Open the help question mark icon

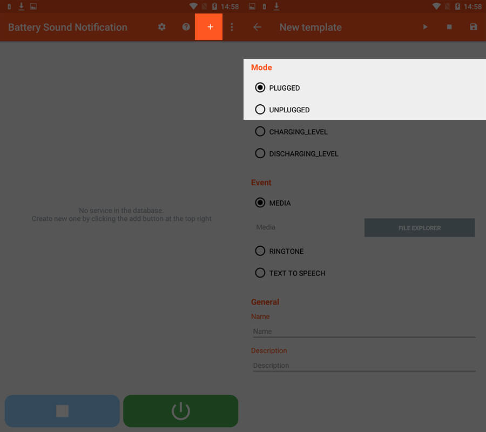(x=186, y=27)
